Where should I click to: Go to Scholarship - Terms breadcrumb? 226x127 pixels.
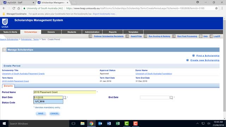pos(30,39)
